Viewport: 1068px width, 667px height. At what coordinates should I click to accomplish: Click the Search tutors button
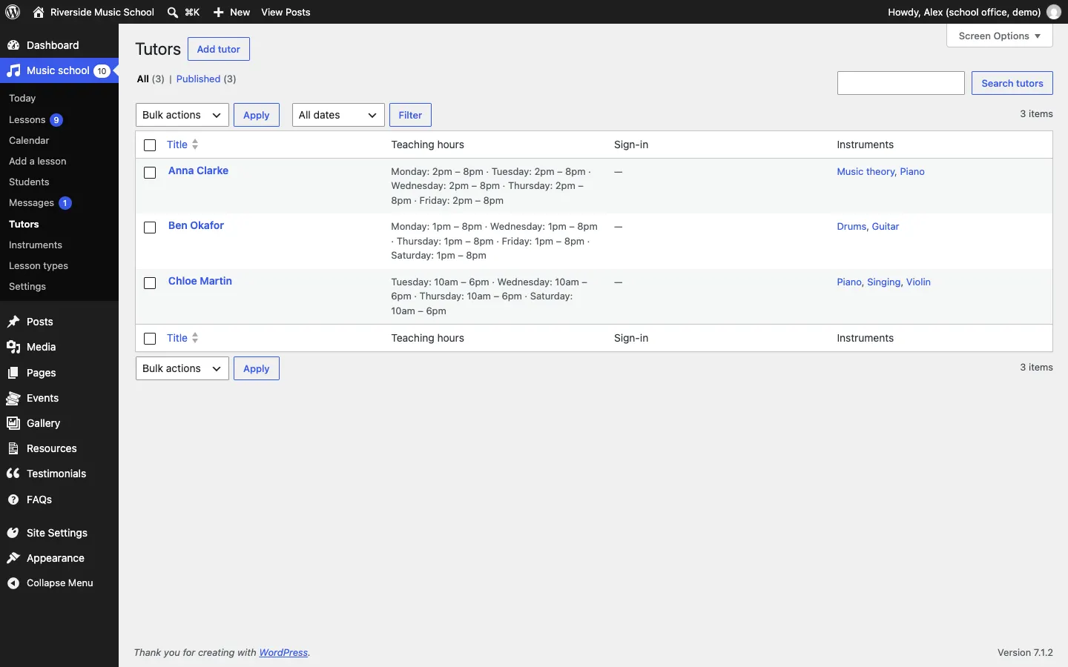[1012, 83]
